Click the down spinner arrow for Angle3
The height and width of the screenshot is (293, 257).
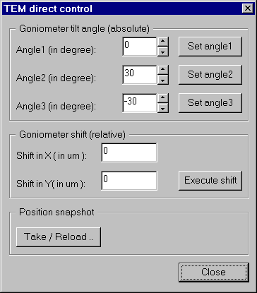(x=163, y=108)
